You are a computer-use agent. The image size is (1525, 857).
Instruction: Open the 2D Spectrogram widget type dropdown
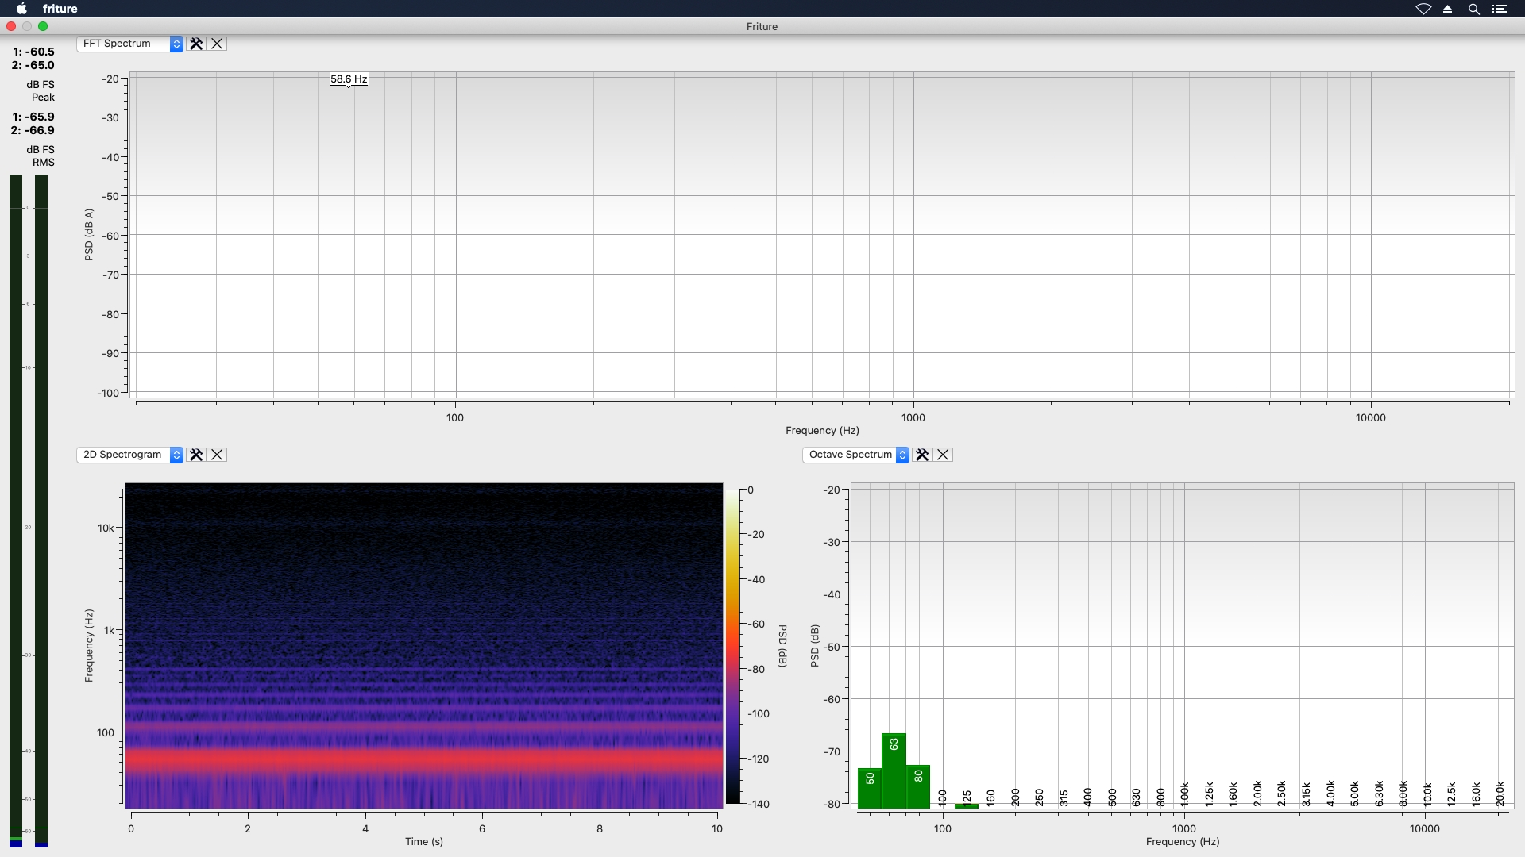click(130, 455)
